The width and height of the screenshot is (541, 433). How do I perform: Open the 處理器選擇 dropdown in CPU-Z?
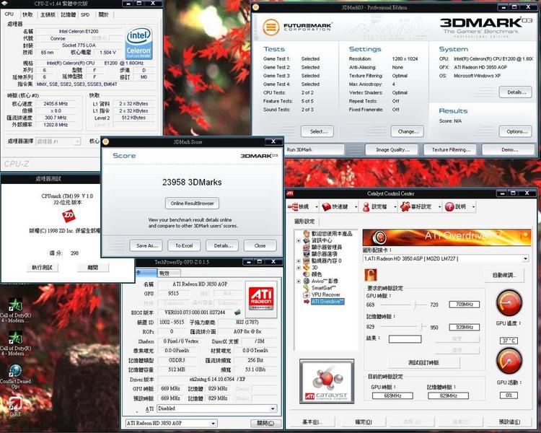(x=77, y=141)
